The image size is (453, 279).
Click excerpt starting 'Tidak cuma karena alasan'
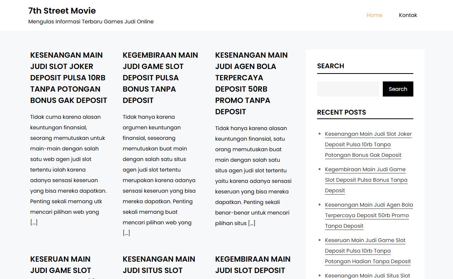pos(68,170)
